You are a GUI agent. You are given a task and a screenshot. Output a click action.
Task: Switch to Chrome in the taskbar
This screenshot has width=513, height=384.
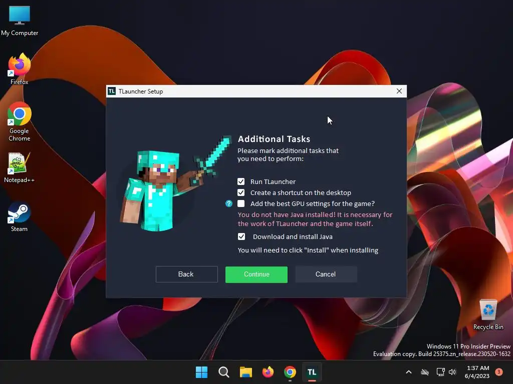coord(290,372)
